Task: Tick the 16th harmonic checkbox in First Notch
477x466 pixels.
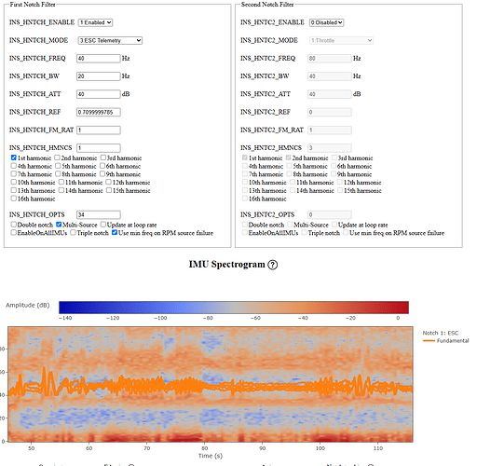Action: coord(14,199)
